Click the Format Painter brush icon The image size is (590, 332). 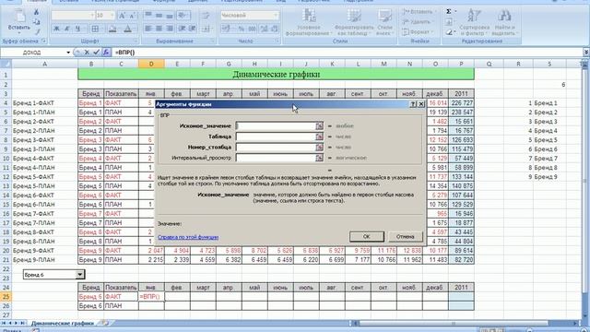tap(37, 31)
